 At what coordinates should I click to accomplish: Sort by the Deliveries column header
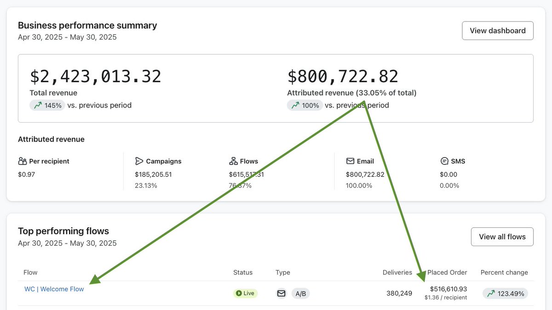(x=397, y=272)
